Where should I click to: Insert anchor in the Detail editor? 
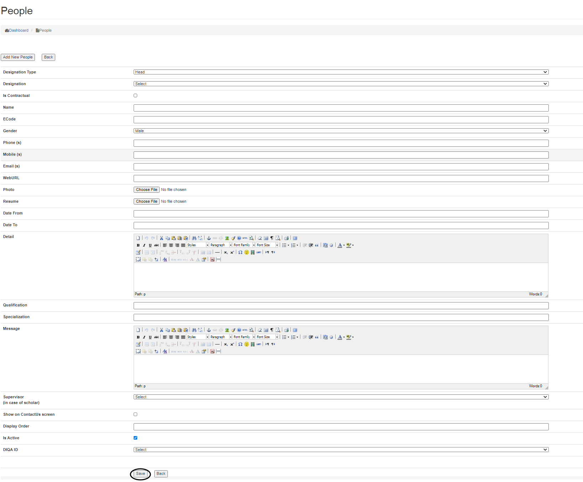(x=209, y=238)
